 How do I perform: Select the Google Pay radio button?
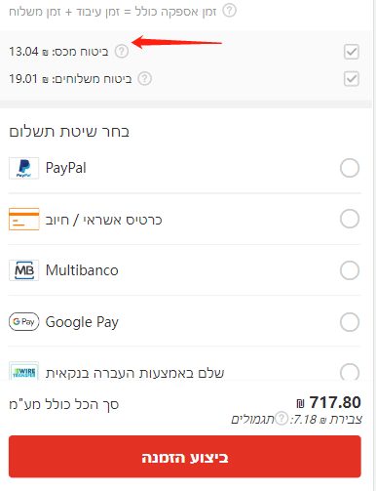click(350, 322)
